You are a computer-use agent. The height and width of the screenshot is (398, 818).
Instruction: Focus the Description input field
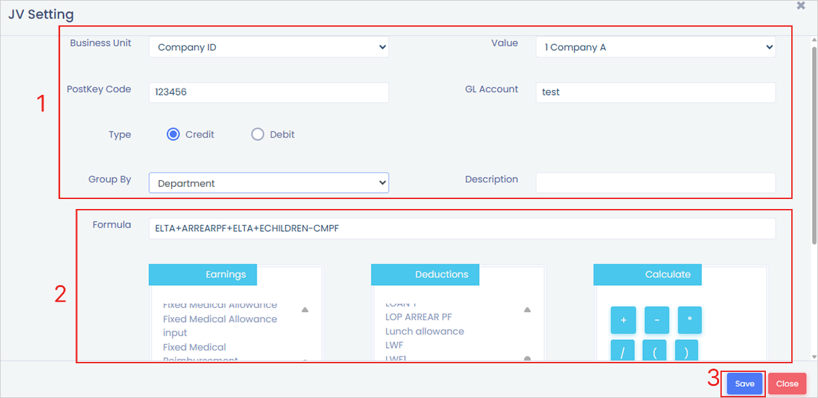[x=655, y=183]
